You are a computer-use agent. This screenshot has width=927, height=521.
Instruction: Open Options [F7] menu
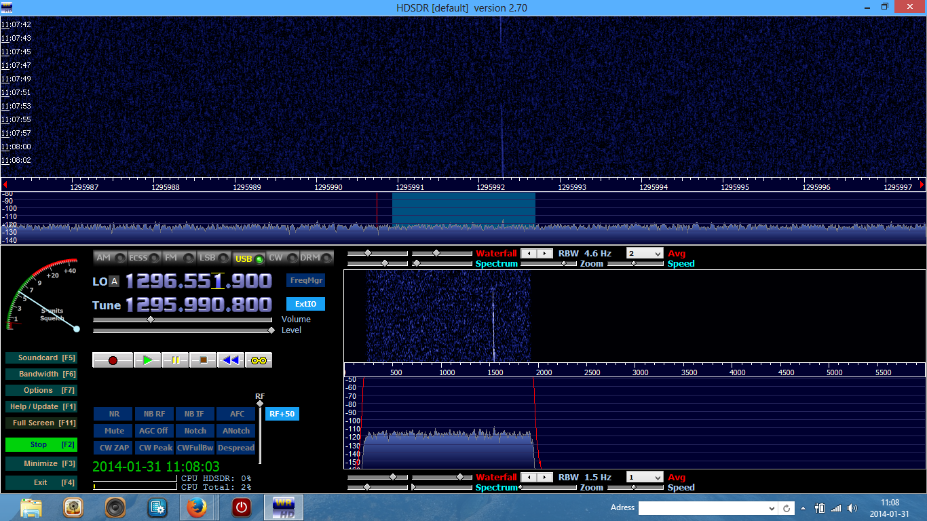[41, 390]
